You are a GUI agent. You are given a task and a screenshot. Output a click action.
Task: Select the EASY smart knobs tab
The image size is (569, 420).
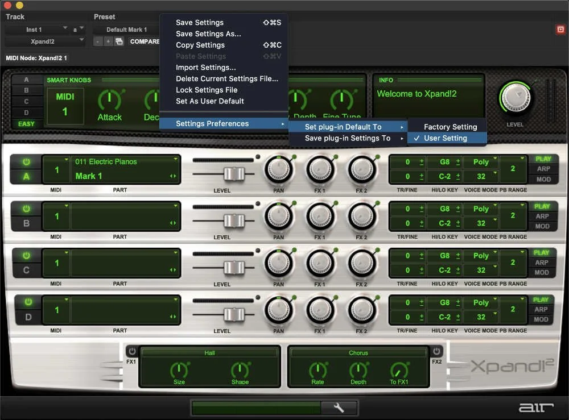26,124
